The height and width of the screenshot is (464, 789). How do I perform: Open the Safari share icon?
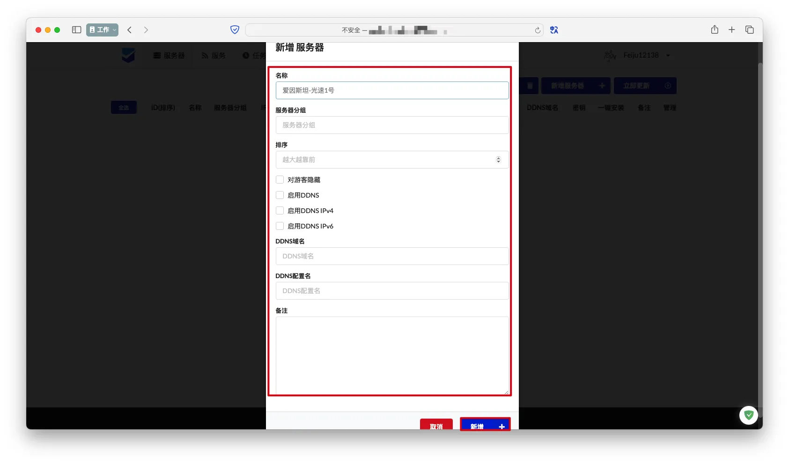coord(714,30)
